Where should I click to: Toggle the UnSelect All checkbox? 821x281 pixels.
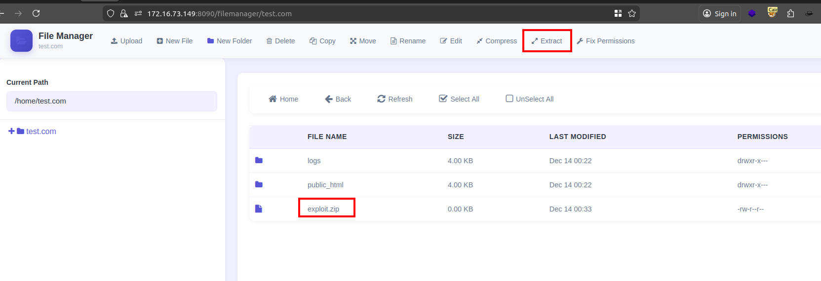(509, 99)
